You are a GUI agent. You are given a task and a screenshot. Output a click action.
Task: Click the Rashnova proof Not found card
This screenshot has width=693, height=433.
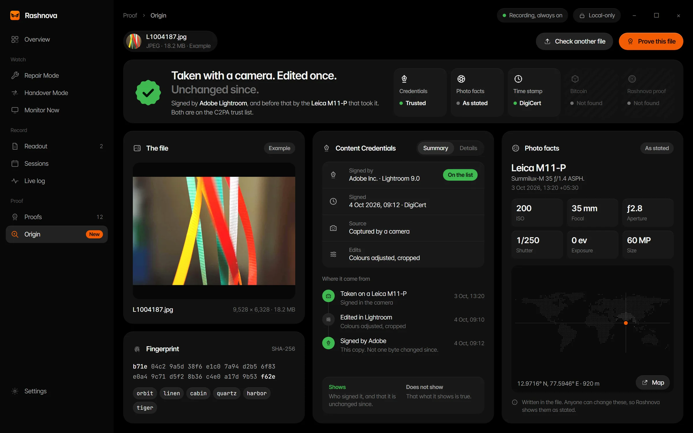(648, 92)
